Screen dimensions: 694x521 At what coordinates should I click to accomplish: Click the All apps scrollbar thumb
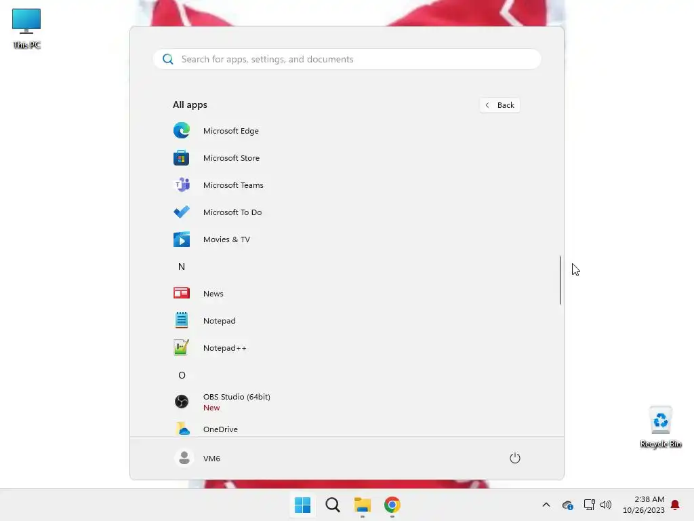point(560,280)
